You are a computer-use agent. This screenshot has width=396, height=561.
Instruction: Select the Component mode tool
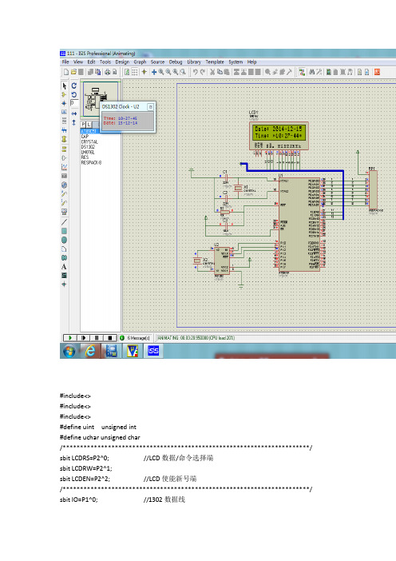65,95
